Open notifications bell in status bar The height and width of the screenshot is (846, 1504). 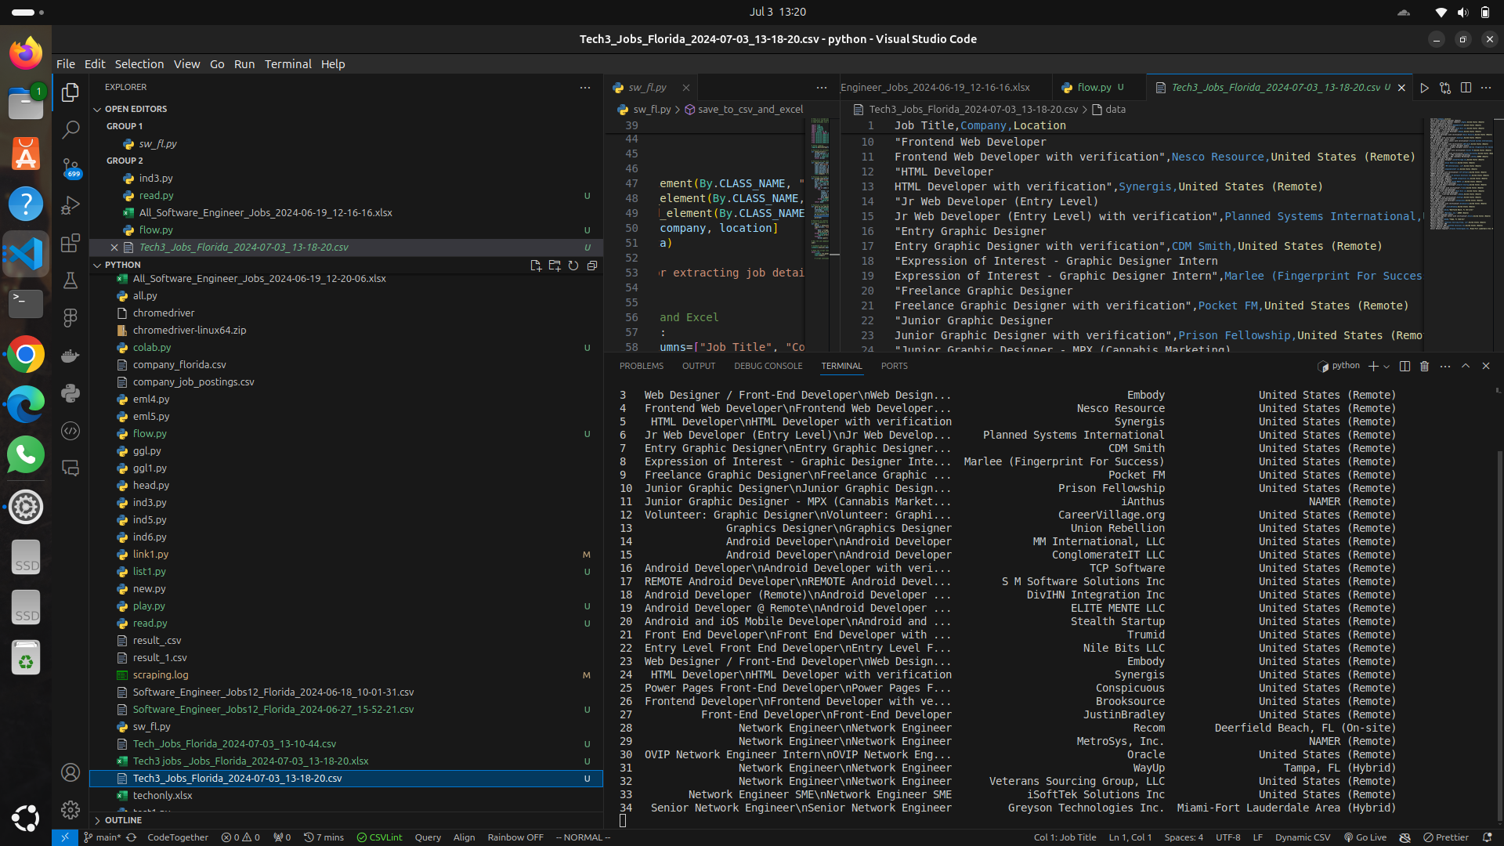pos(1487,837)
